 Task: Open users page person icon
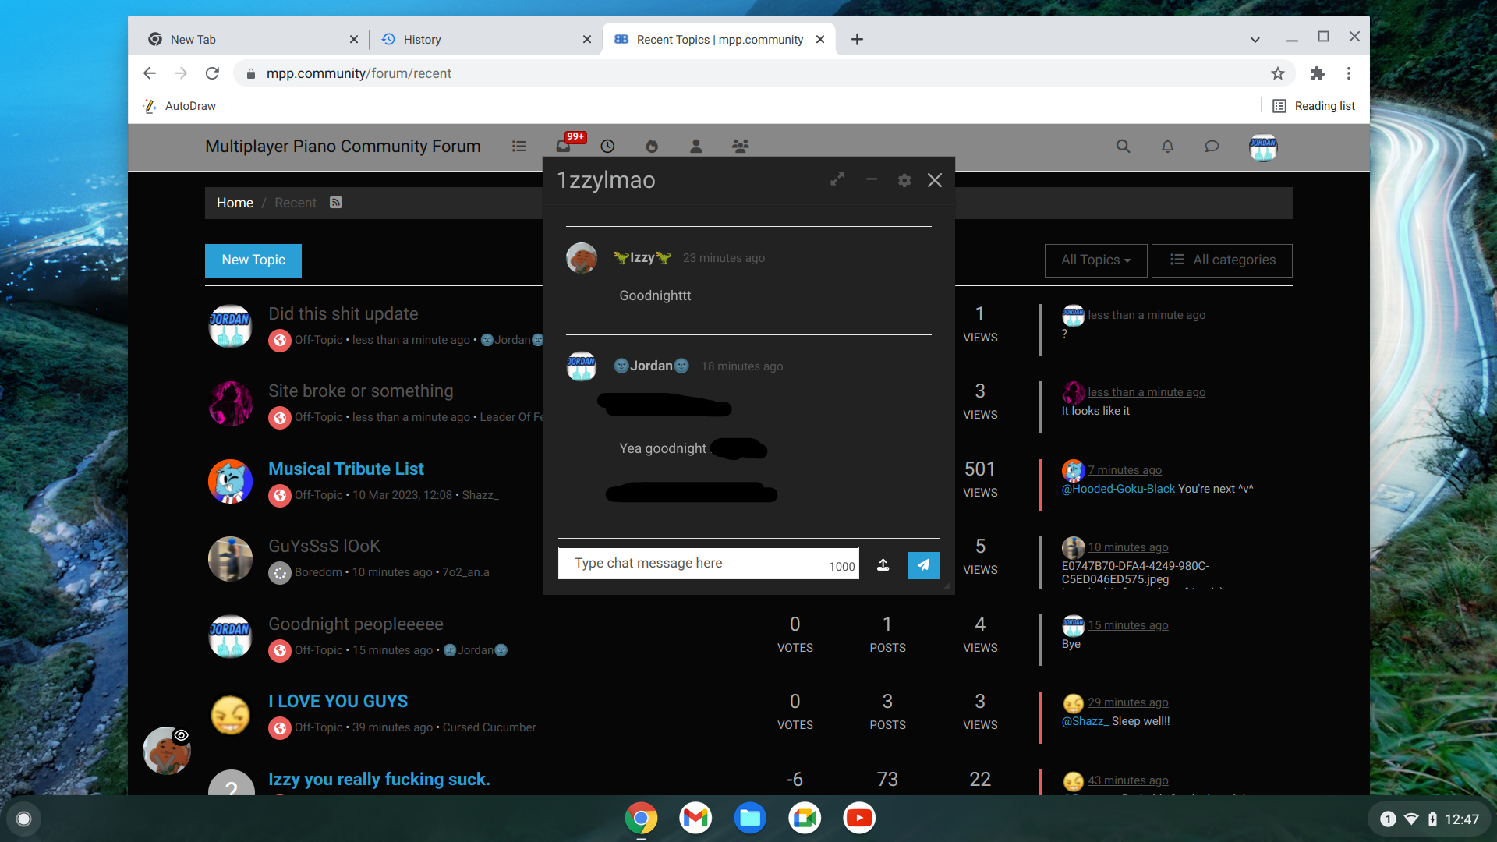(696, 146)
